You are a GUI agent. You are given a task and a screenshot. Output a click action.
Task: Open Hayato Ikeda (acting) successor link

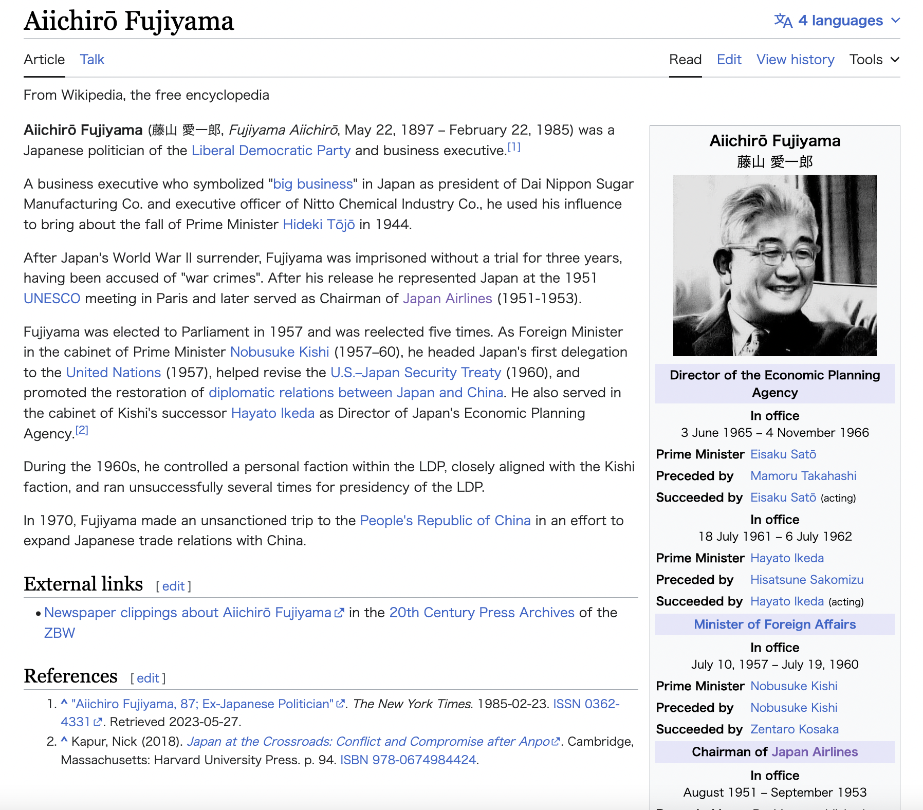pyautogui.click(x=787, y=601)
